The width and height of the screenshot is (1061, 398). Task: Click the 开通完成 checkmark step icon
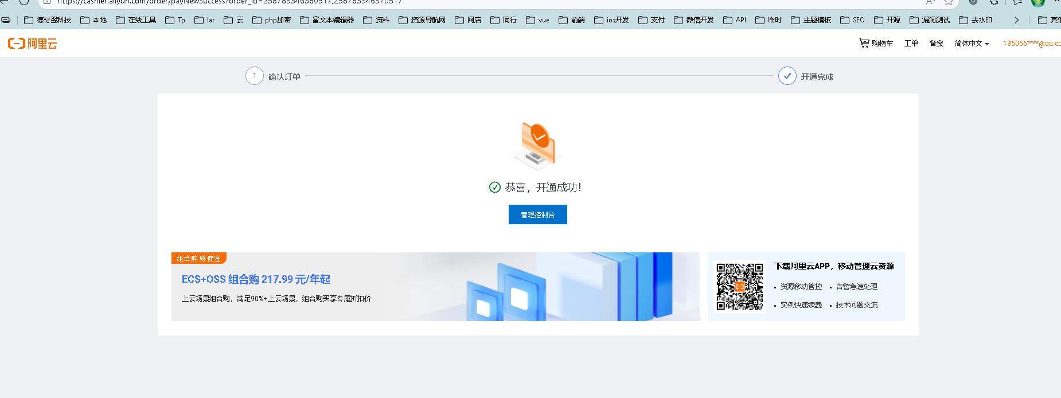[787, 76]
